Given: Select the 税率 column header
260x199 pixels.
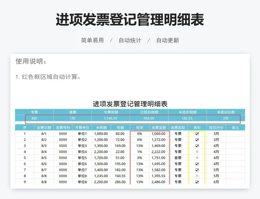Looking at the screenshot, I should [x=139, y=128].
